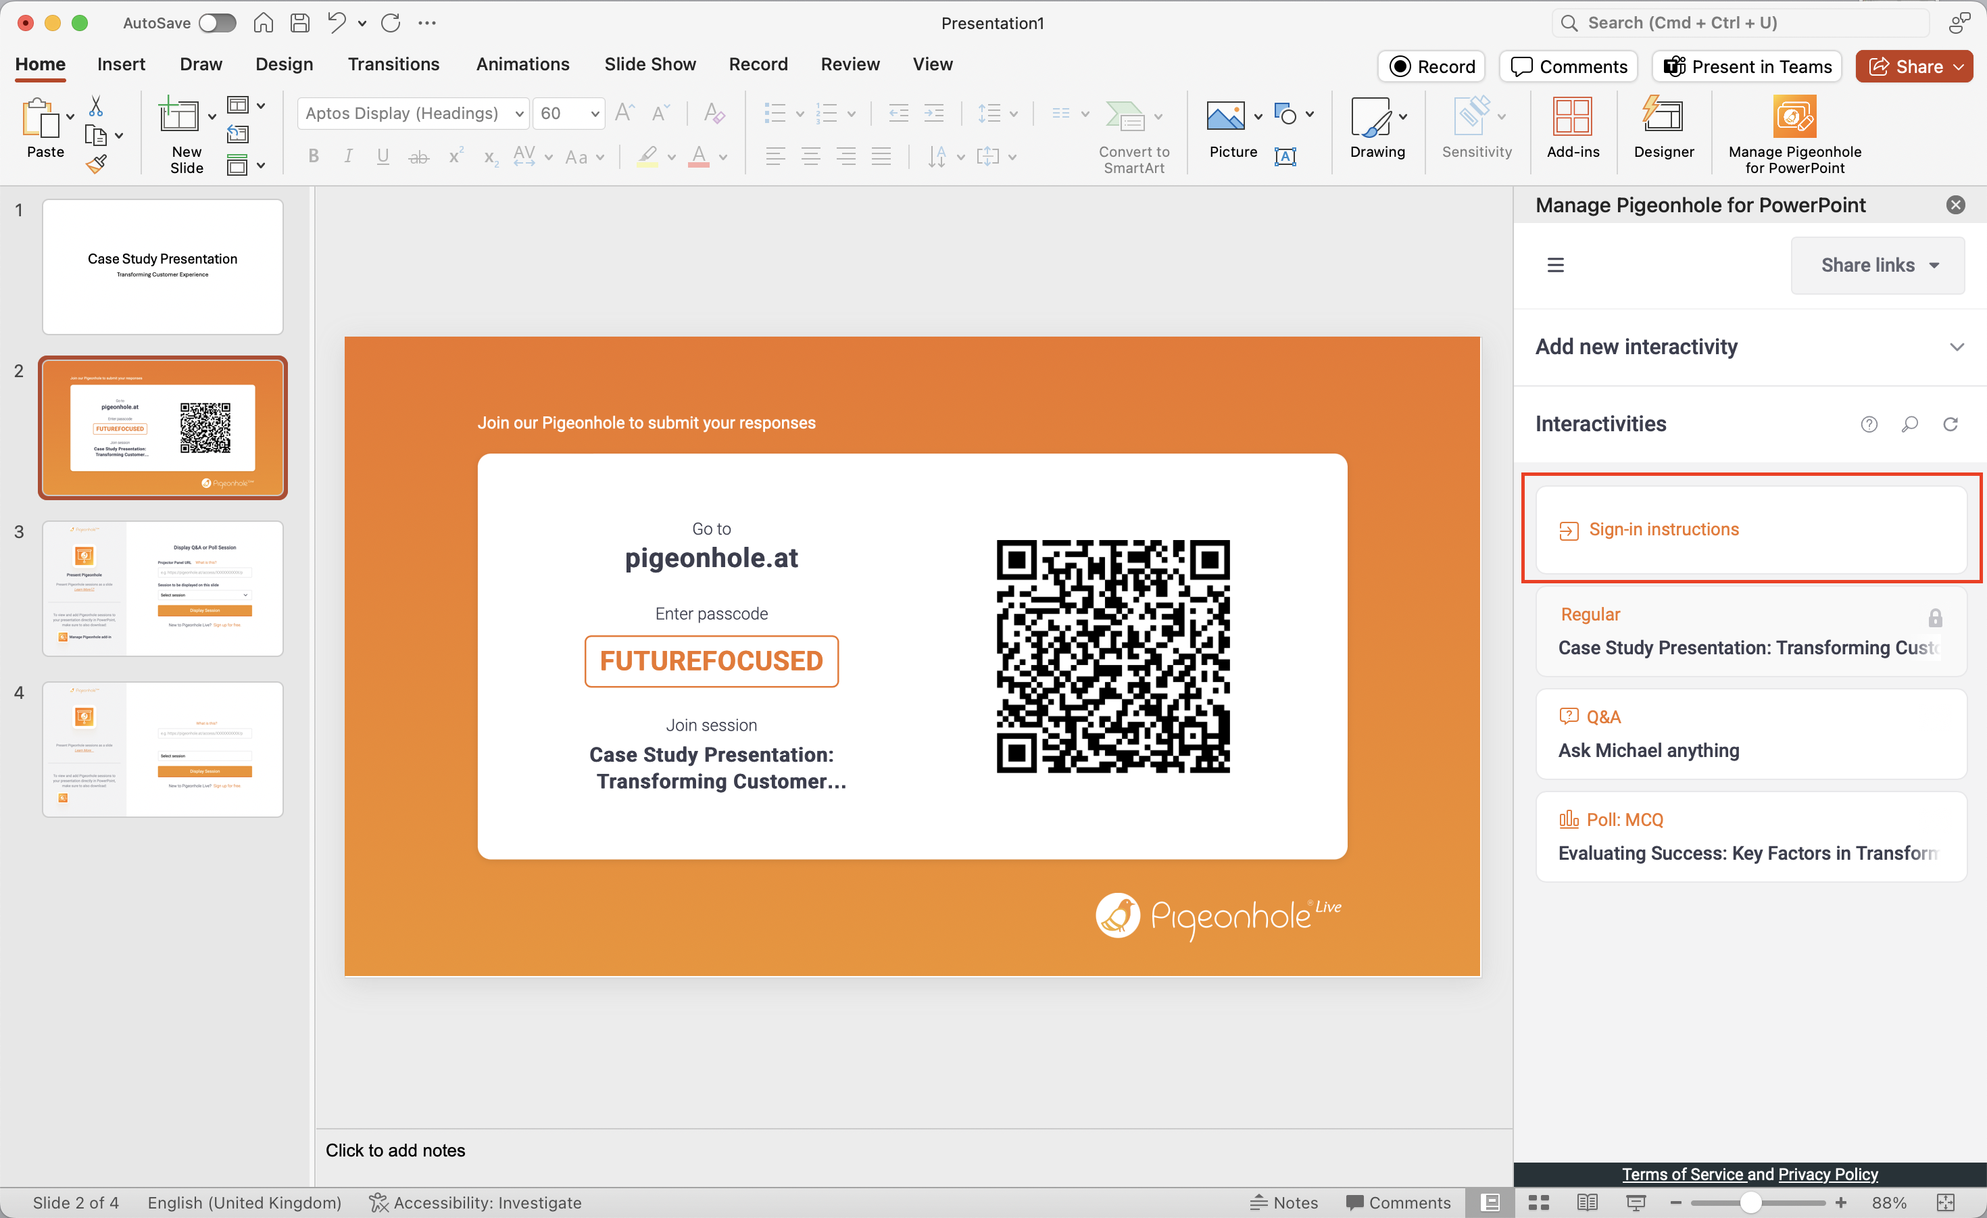1987x1218 pixels.
Task: Click the Home icon in title bar
Action: [x=263, y=22]
